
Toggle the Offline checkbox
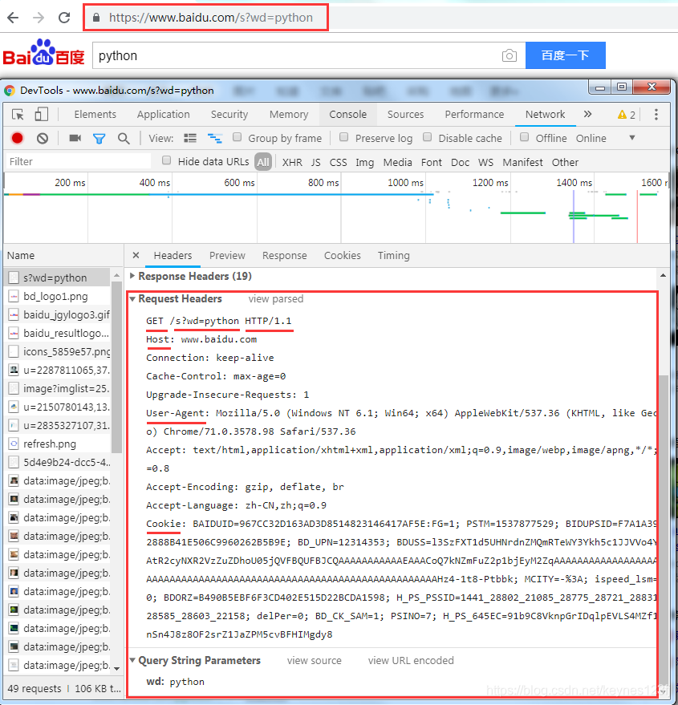click(524, 137)
